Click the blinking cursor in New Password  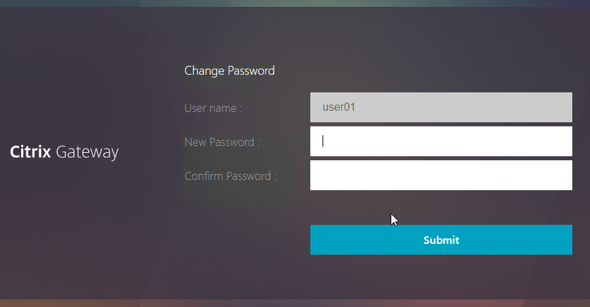click(323, 141)
